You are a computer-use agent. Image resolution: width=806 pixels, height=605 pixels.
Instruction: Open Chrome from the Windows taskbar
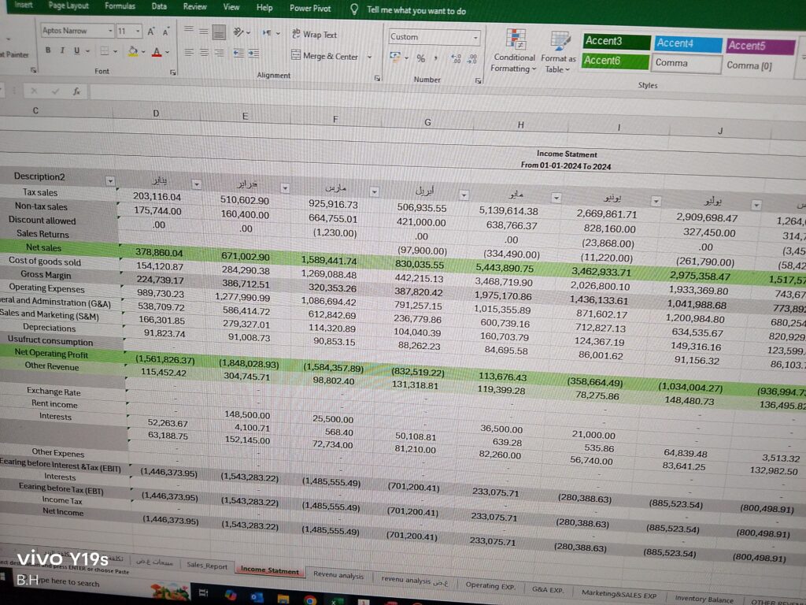coord(310,599)
